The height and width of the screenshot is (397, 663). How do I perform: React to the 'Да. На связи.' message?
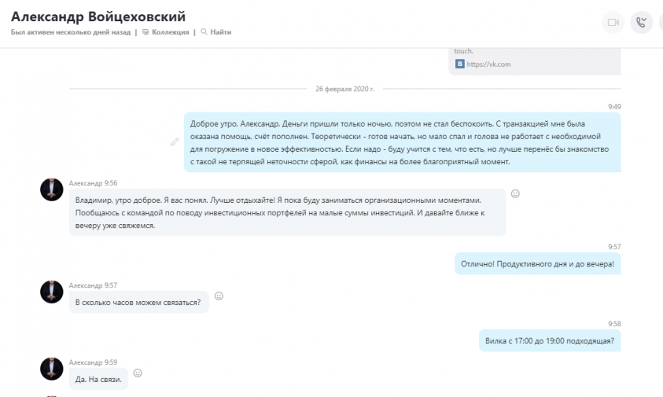tap(138, 373)
